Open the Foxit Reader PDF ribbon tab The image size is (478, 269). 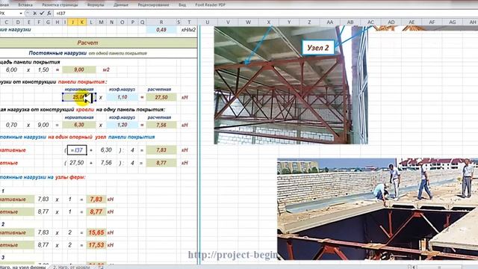(211, 5)
